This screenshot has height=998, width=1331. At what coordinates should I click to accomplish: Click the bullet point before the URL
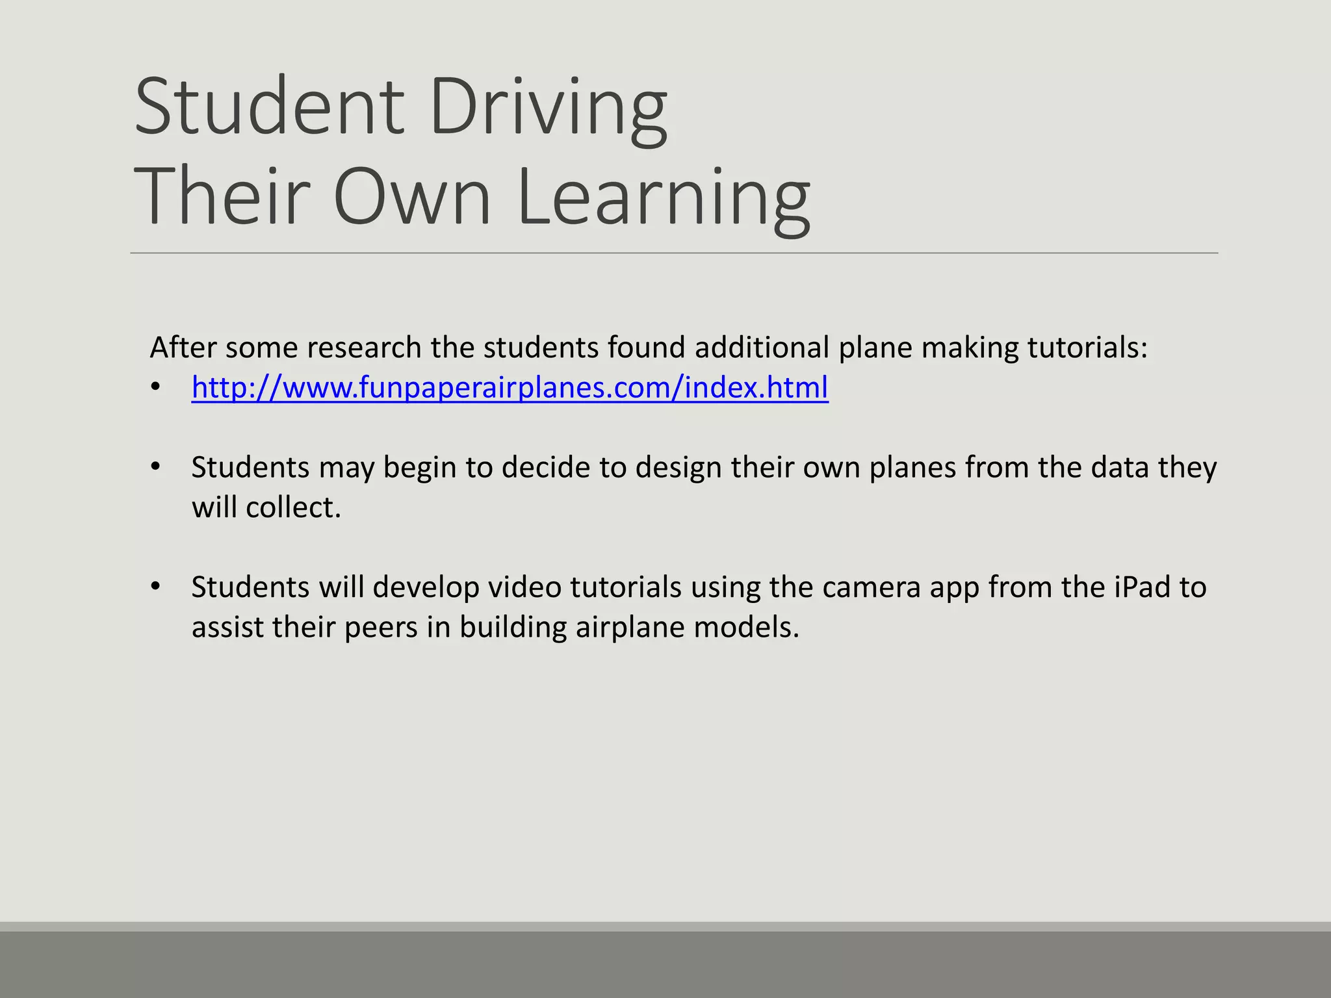(x=155, y=388)
